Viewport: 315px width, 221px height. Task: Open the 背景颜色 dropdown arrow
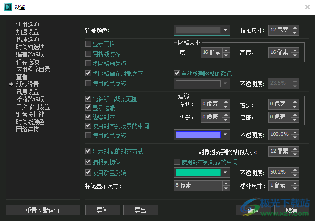pyautogui.click(x=225, y=30)
